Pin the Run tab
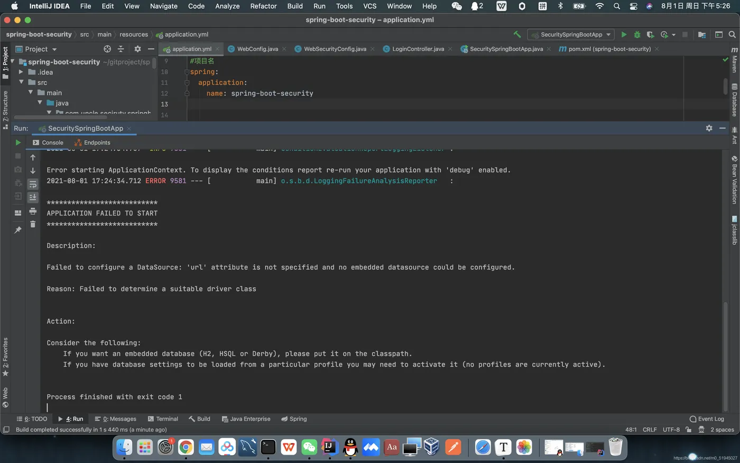The width and height of the screenshot is (740, 463). 18,230
